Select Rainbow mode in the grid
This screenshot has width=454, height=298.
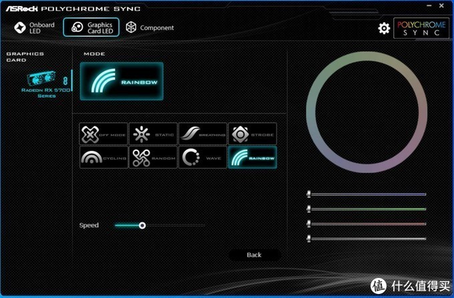point(253,158)
